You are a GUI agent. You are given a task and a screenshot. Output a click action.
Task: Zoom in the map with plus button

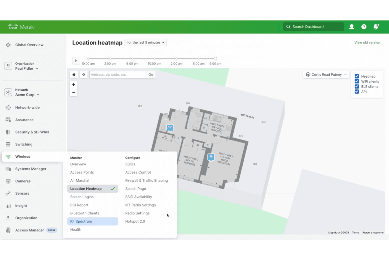tap(74, 85)
